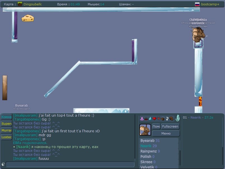This screenshot has height=169, width=225.
Task: Open the Меню button
Action: pos(166,133)
